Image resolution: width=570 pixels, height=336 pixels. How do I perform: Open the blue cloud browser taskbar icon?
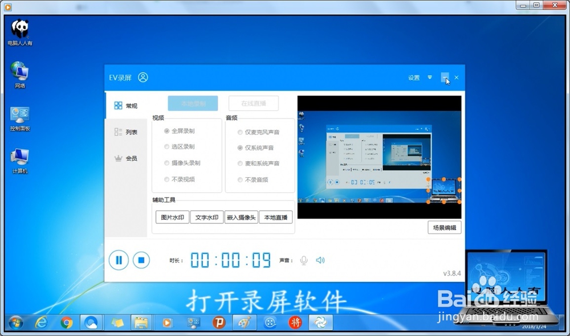91,322
